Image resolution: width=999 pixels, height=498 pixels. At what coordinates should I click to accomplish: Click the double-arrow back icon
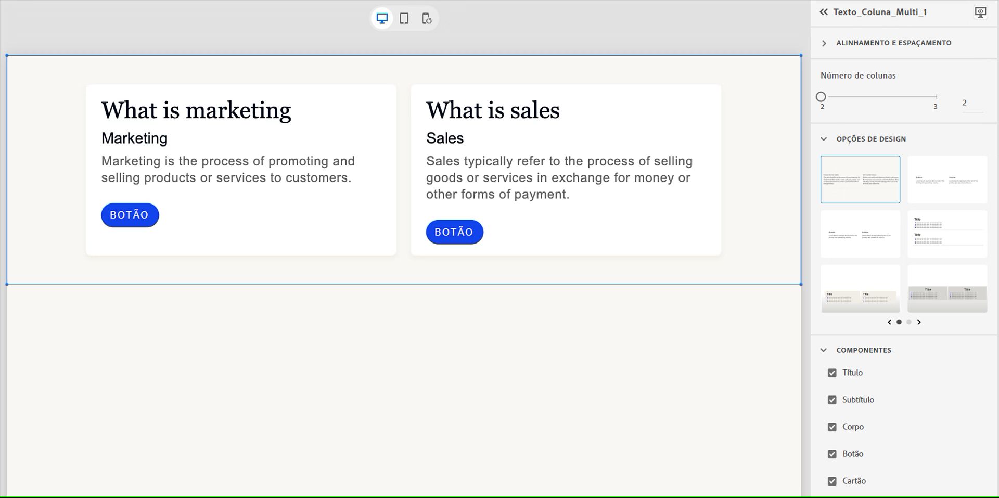pyautogui.click(x=824, y=12)
